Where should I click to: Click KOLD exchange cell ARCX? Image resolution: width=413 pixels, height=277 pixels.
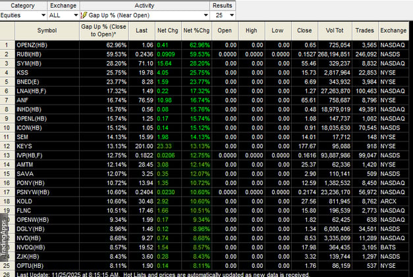tap(388, 201)
